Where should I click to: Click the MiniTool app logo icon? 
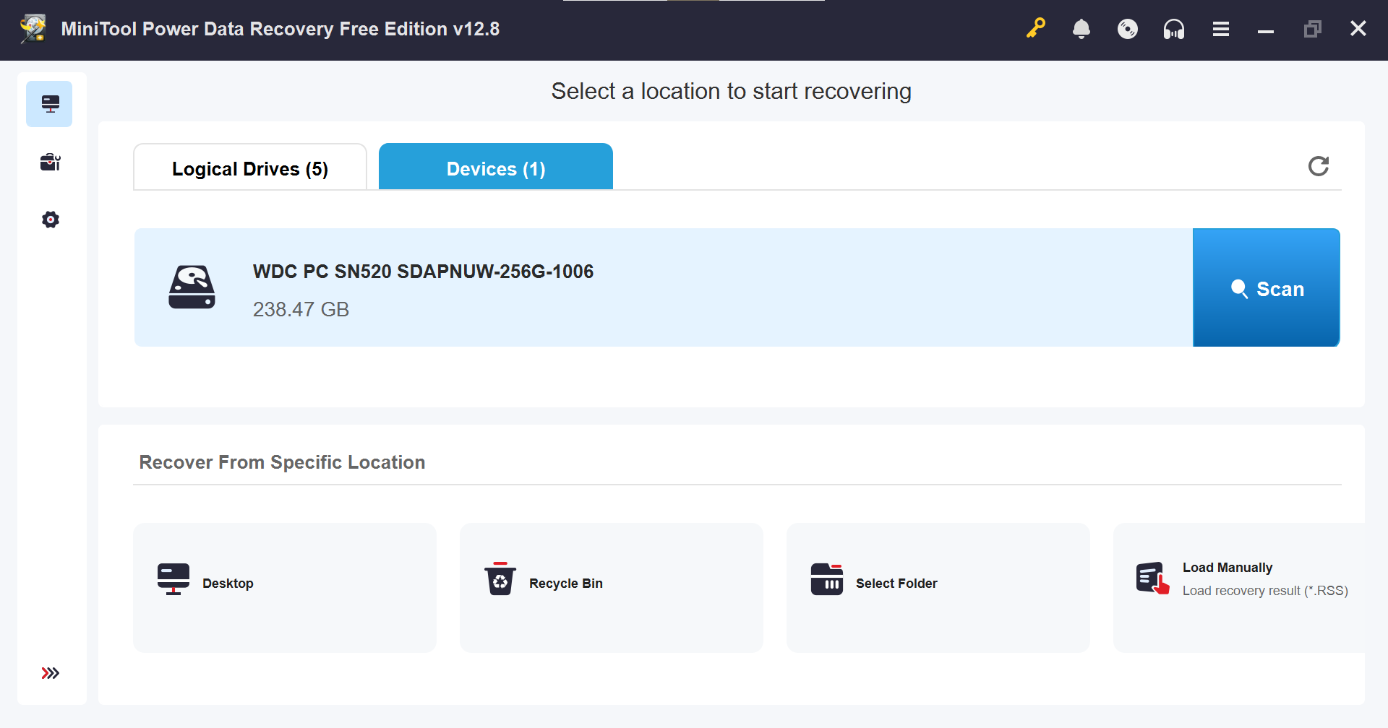[33, 29]
